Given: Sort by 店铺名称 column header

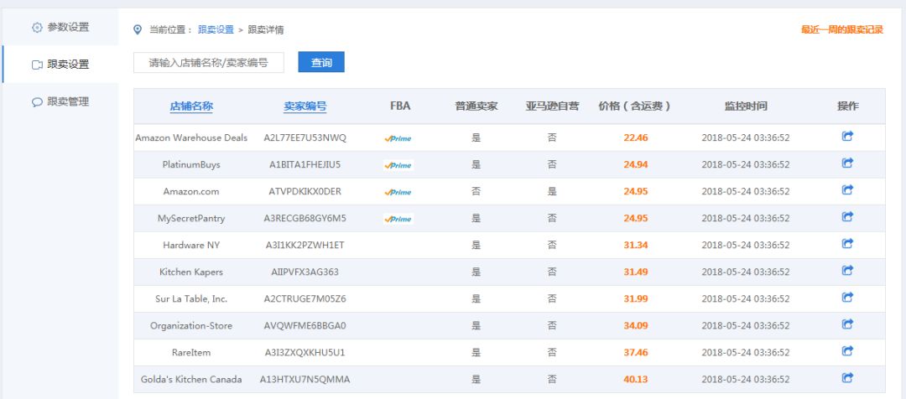Looking at the screenshot, I should point(191,106).
